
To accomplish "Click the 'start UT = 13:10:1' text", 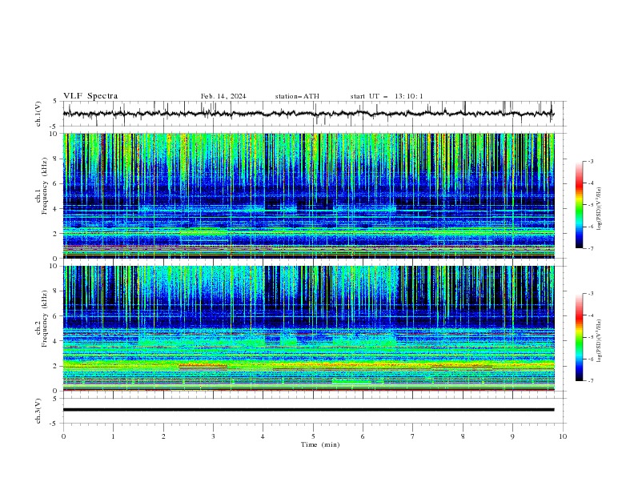I will click(387, 96).
